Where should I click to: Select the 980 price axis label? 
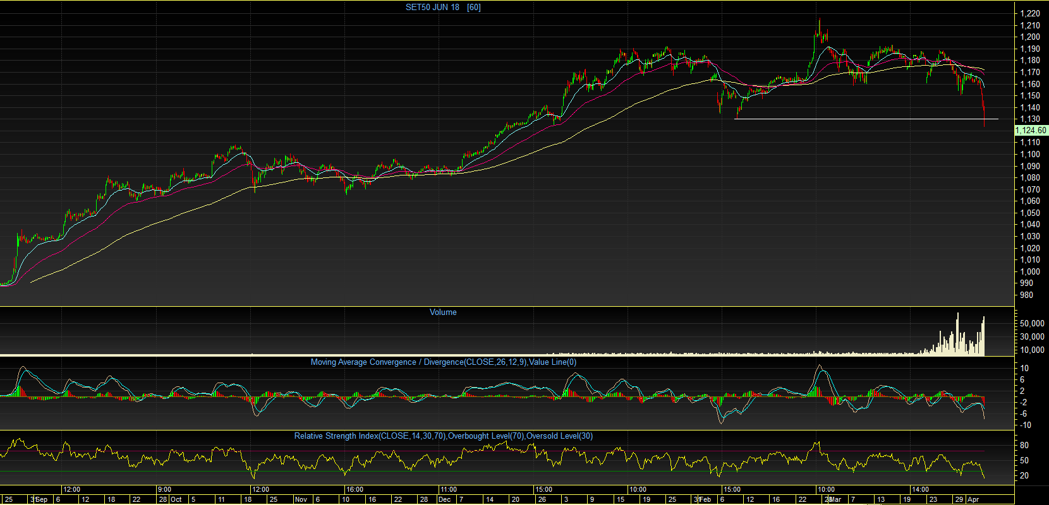pyautogui.click(x=1027, y=295)
